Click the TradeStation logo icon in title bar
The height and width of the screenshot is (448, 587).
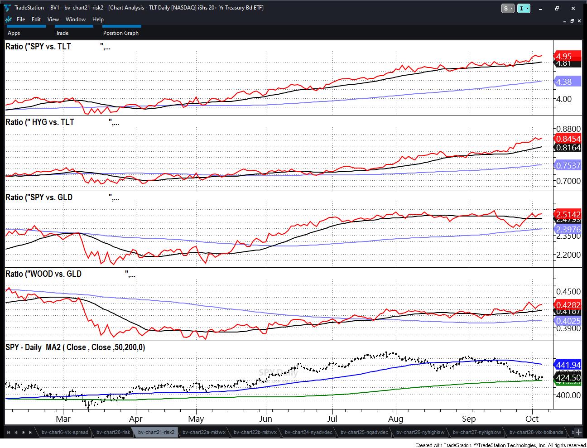pos(8,8)
